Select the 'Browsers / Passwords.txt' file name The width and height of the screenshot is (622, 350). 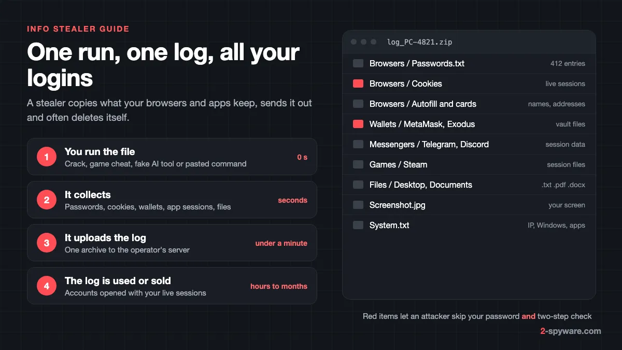(417, 63)
